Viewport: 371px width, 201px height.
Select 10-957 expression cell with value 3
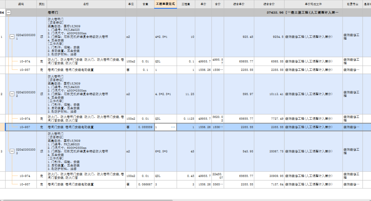point(166,184)
